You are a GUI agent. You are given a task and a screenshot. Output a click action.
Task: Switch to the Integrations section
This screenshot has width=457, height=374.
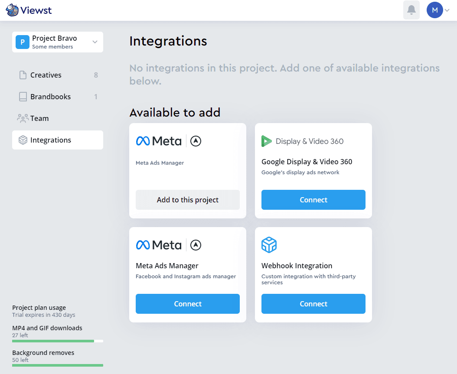(51, 140)
